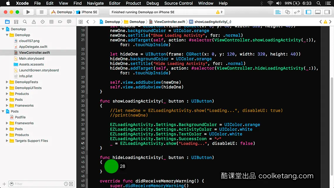The height and width of the screenshot is (188, 334).
Task: Jump to the next issue arrow
Action: click(x=330, y=22)
